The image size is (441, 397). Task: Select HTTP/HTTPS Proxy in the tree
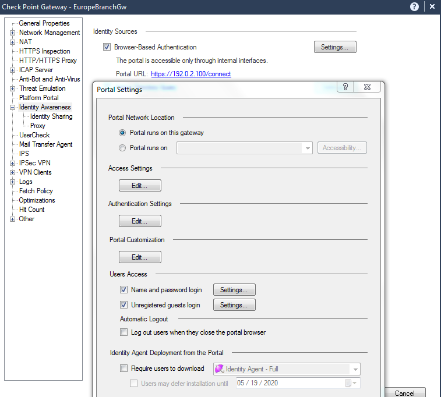click(48, 61)
